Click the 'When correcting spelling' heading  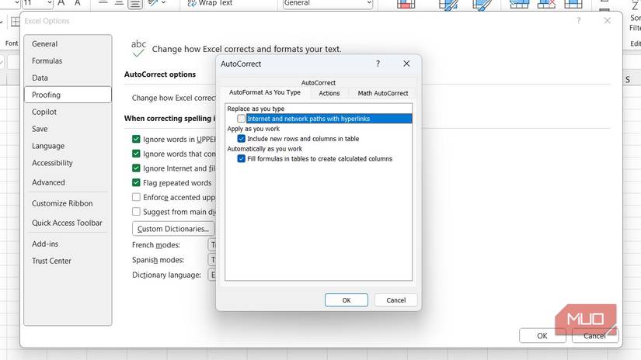[169, 119]
